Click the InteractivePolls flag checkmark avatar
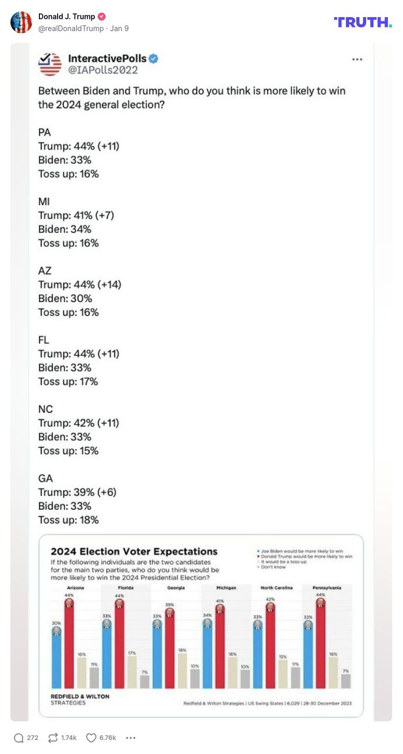This screenshot has height=754, width=403. (x=50, y=64)
